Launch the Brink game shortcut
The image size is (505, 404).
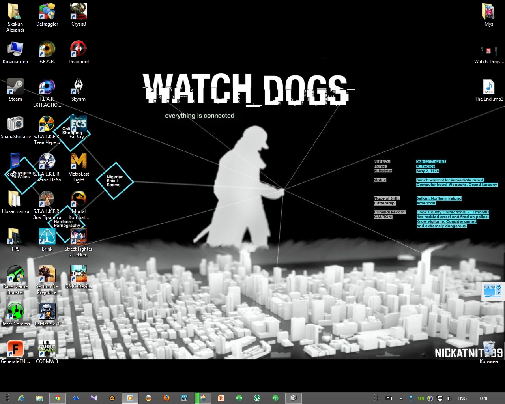point(47,240)
